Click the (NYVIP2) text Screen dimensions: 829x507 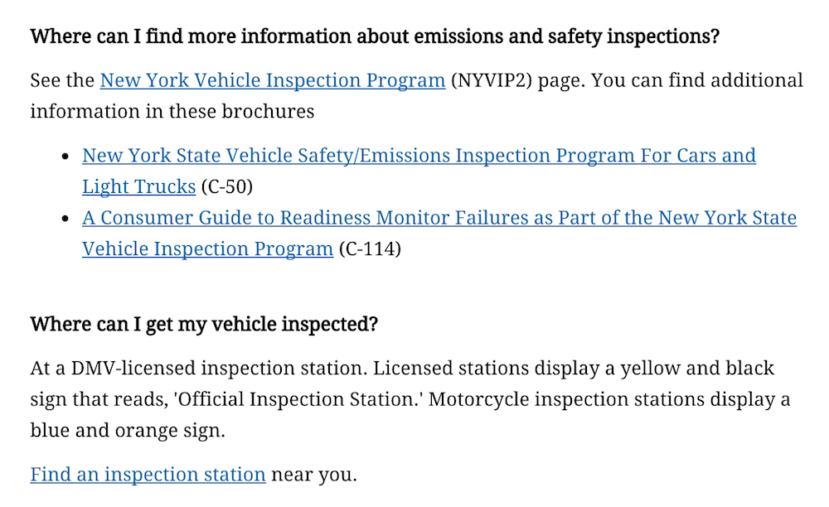pyautogui.click(x=491, y=80)
